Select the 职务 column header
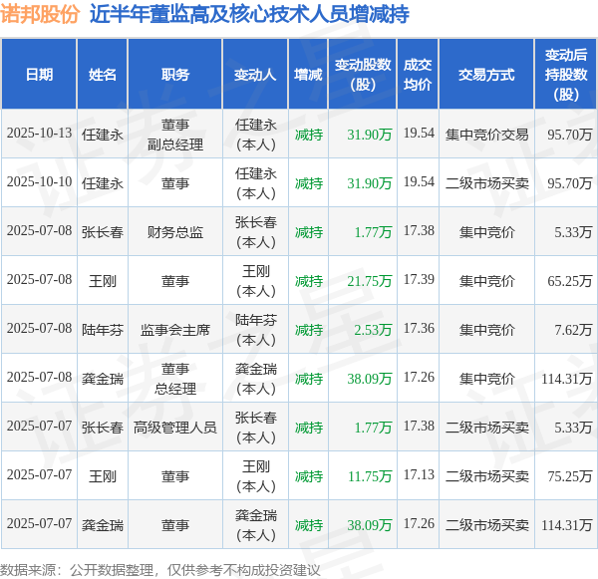 [175, 75]
